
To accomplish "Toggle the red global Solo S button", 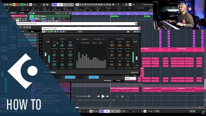I will pyautogui.click(x=16, y=5).
